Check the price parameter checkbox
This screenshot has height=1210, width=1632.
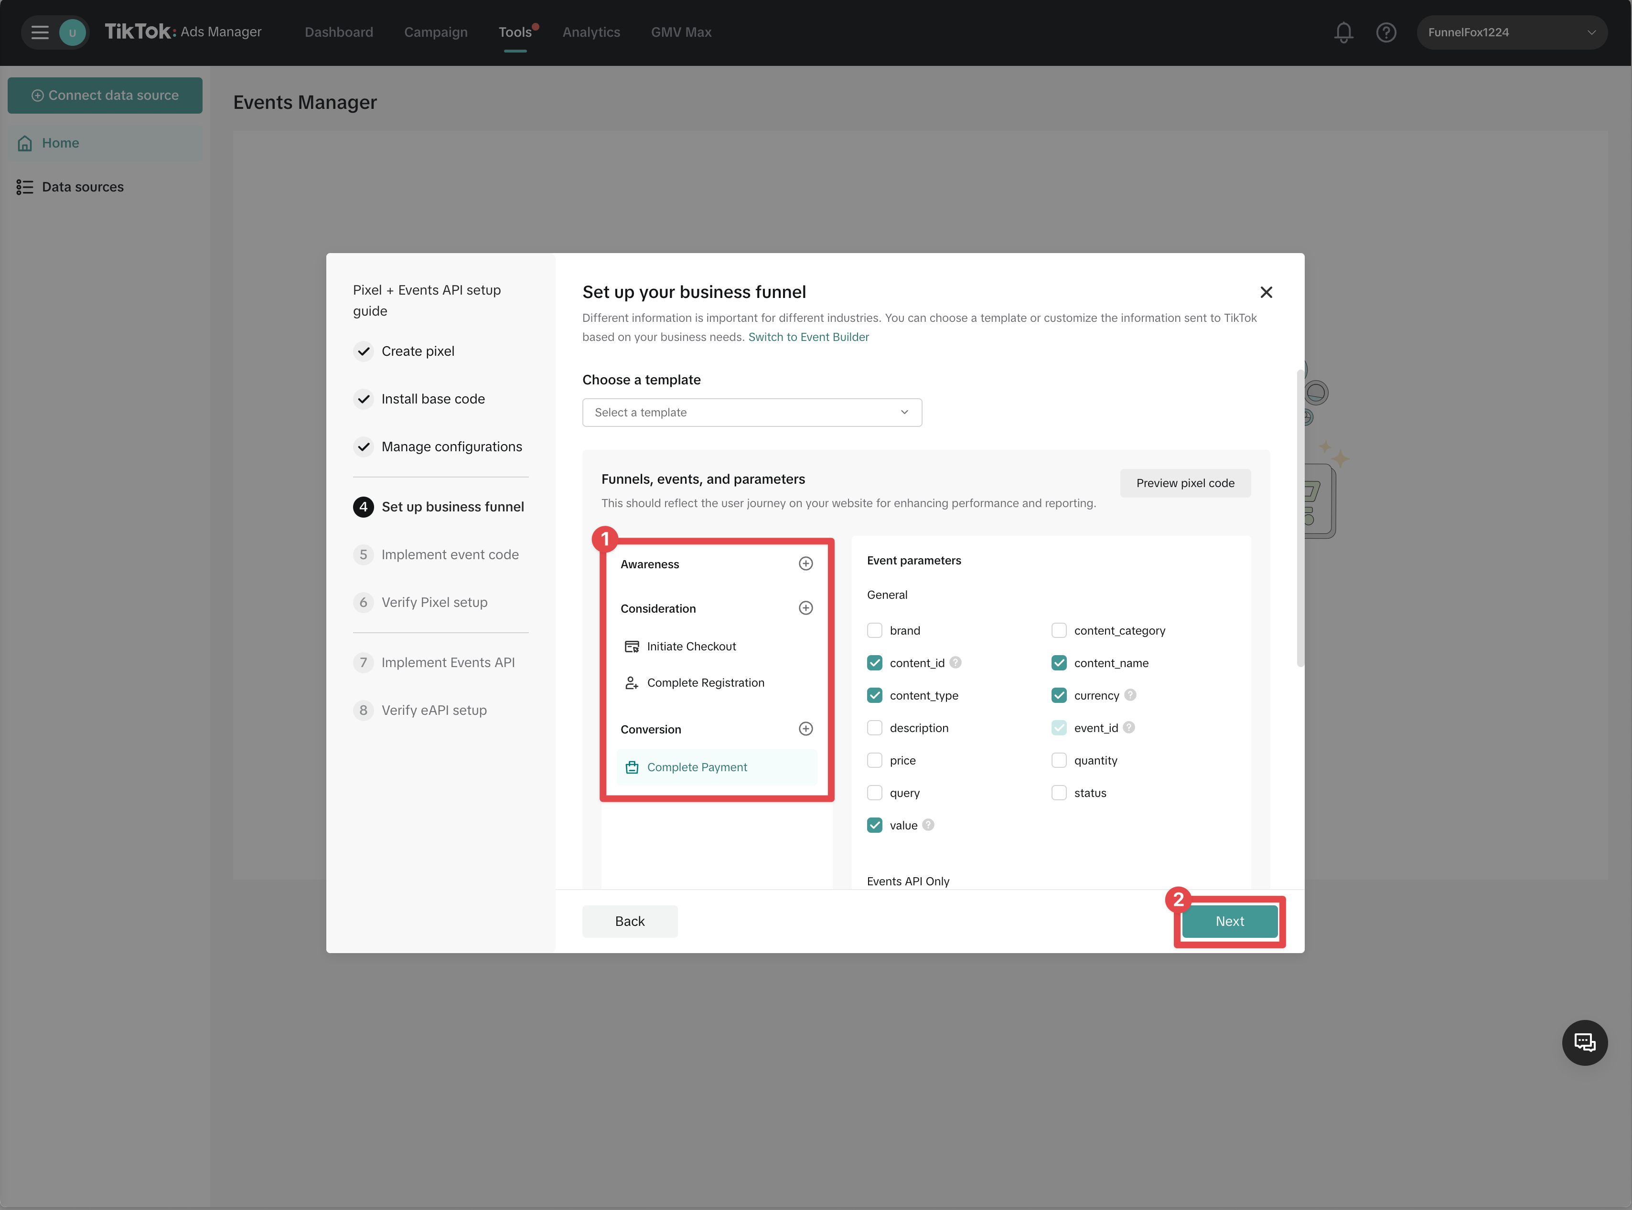(874, 760)
